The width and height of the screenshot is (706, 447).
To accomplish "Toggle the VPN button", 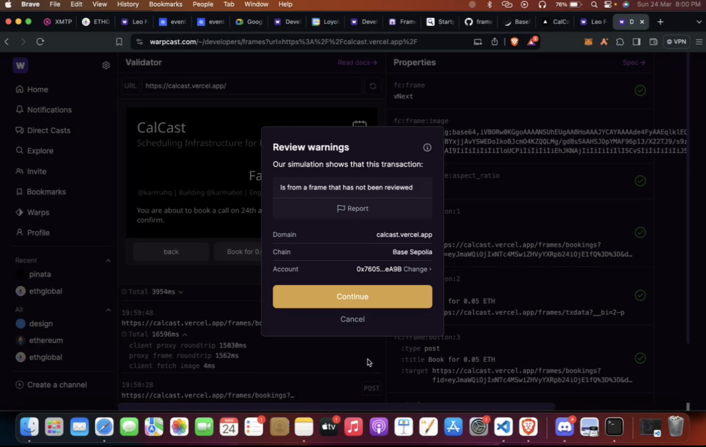I will [x=677, y=42].
